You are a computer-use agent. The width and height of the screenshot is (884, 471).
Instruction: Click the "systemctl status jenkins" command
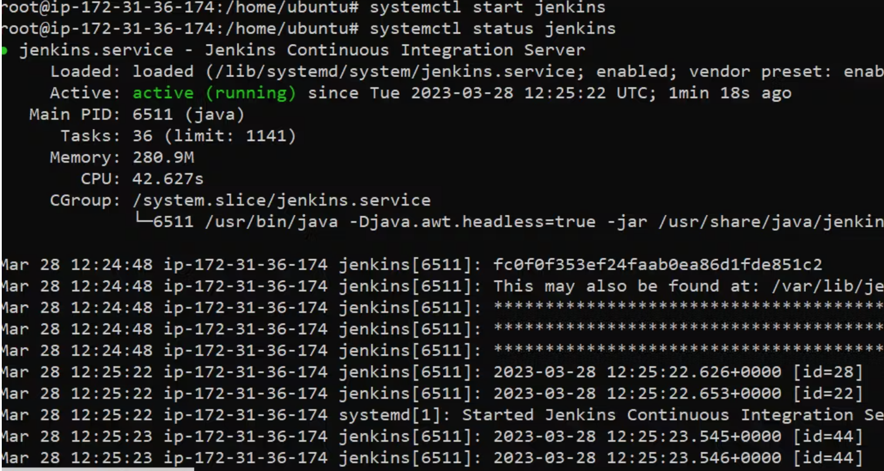pyautogui.click(x=493, y=29)
